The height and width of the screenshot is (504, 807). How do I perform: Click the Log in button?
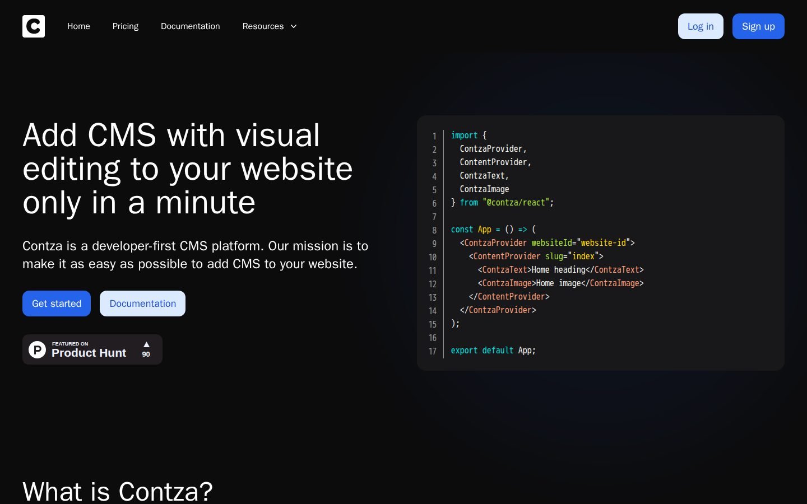click(701, 26)
